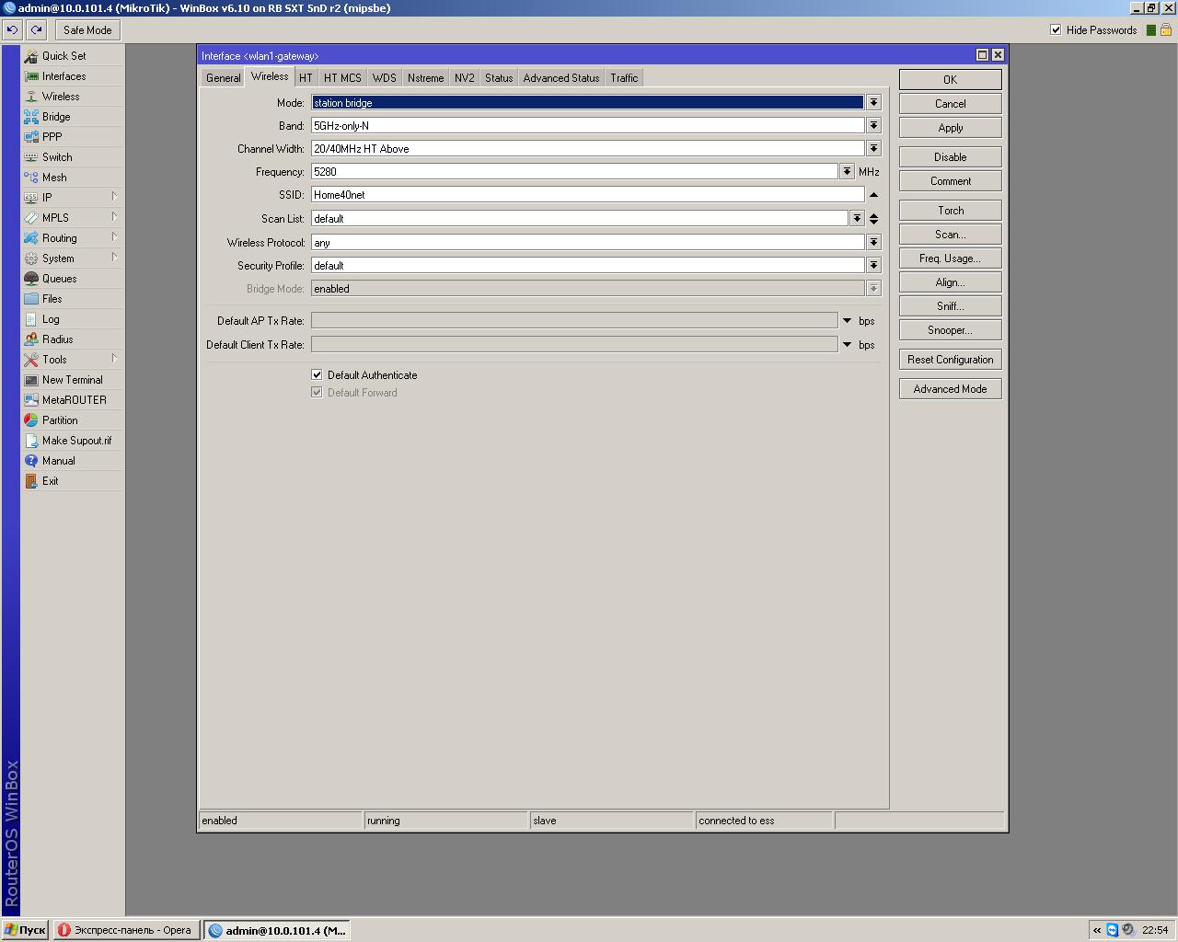Switch to the HT tab
This screenshot has width=1178, height=942.
click(306, 78)
